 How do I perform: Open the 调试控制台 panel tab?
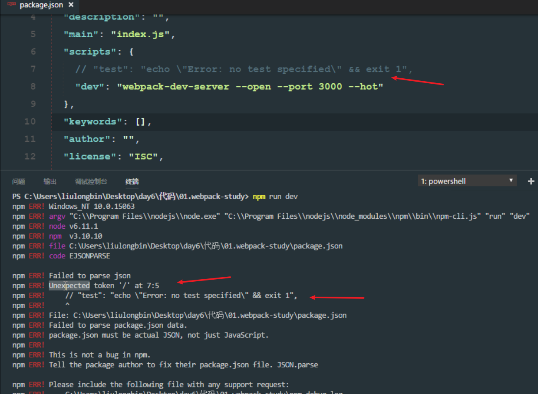pyautogui.click(x=91, y=181)
